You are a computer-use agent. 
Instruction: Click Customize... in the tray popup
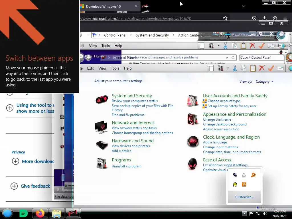(x=244, y=197)
